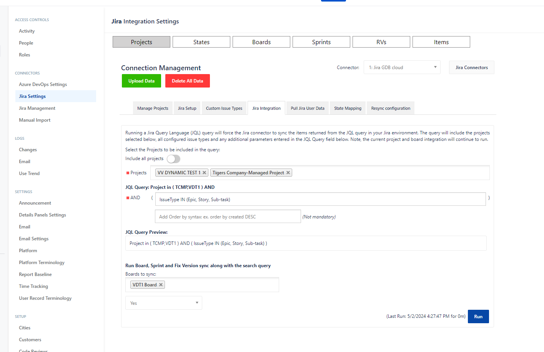Open Pull Jira User Data tab
The height and width of the screenshot is (352, 544).
pyautogui.click(x=308, y=108)
